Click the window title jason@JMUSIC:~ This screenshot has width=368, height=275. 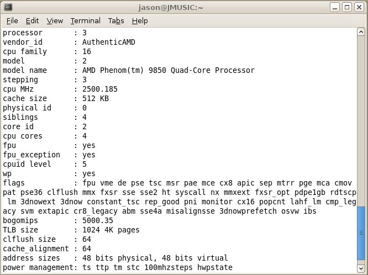(x=171, y=8)
